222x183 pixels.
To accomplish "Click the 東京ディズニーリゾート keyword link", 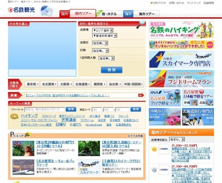I will tap(72, 116).
